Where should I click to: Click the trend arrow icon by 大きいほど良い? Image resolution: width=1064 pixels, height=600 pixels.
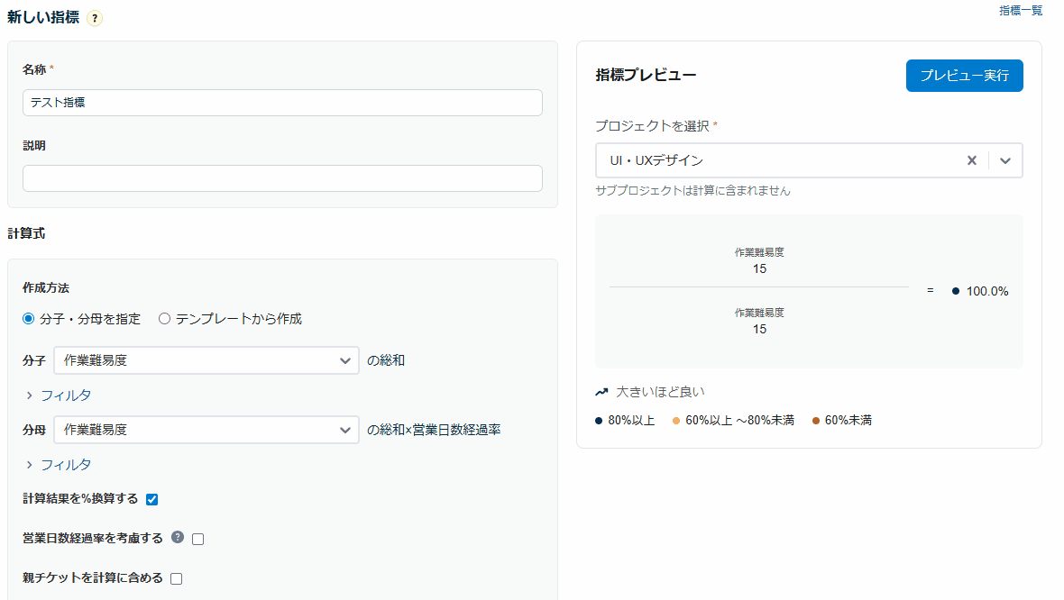point(601,392)
